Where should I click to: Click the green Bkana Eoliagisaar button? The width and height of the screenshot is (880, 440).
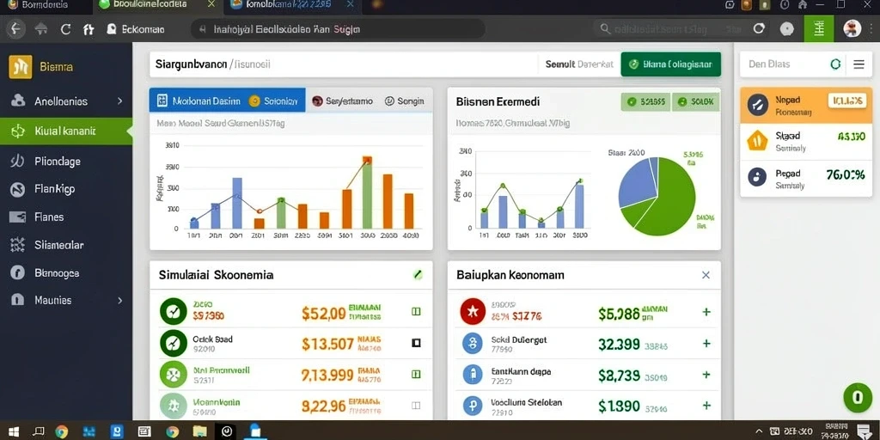click(x=670, y=64)
